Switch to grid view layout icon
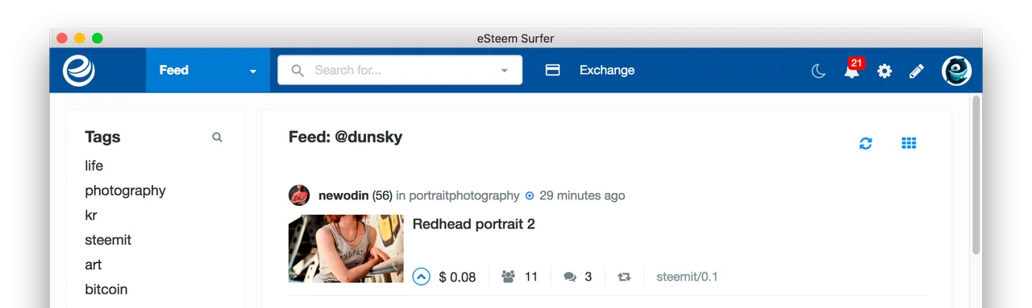 pos(909,143)
